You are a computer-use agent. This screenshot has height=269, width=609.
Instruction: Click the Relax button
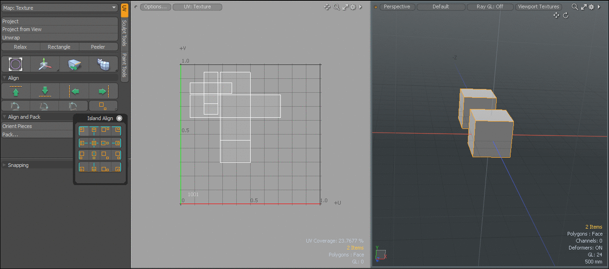pyautogui.click(x=20, y=47)
